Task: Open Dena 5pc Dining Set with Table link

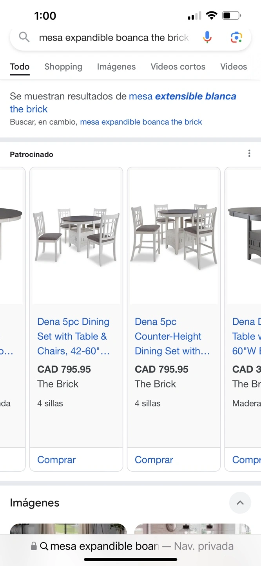Action: [x=73, y=336]
